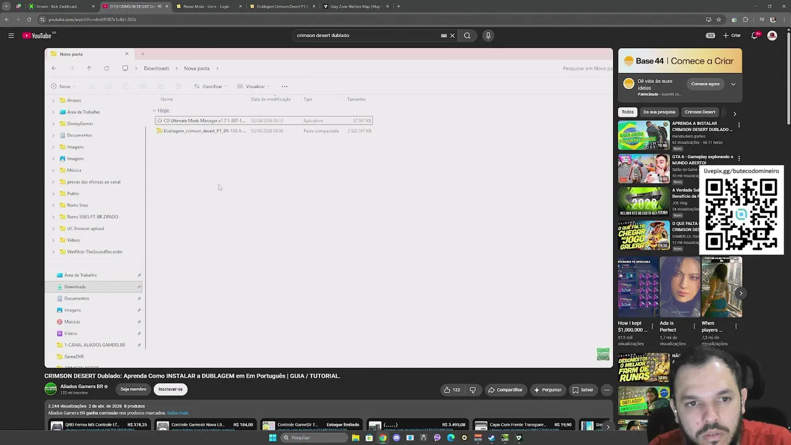Open the YouTube hamburger guide menu
The image size is (791, 445).
(x=11, y=36)
